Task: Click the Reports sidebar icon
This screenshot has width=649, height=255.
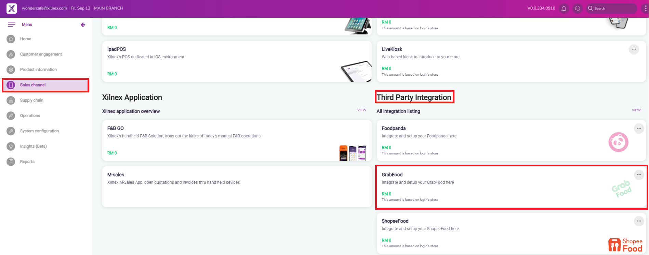Action: [x=11, y=162]
